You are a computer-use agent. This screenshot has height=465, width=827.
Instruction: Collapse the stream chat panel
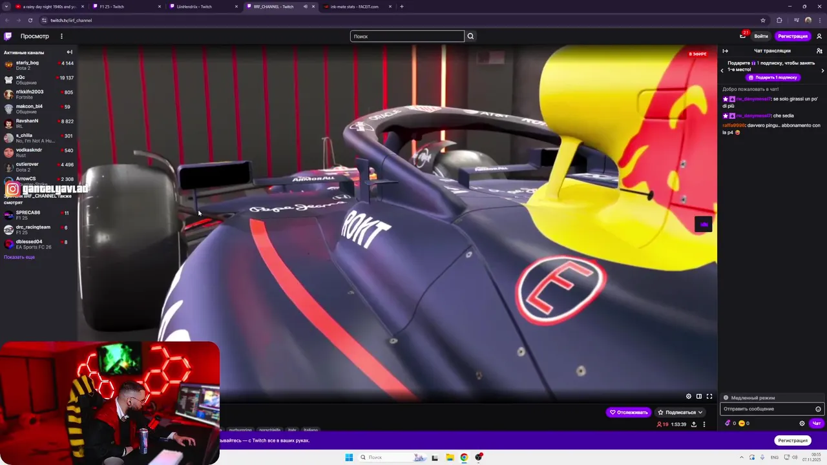(725, 51)
